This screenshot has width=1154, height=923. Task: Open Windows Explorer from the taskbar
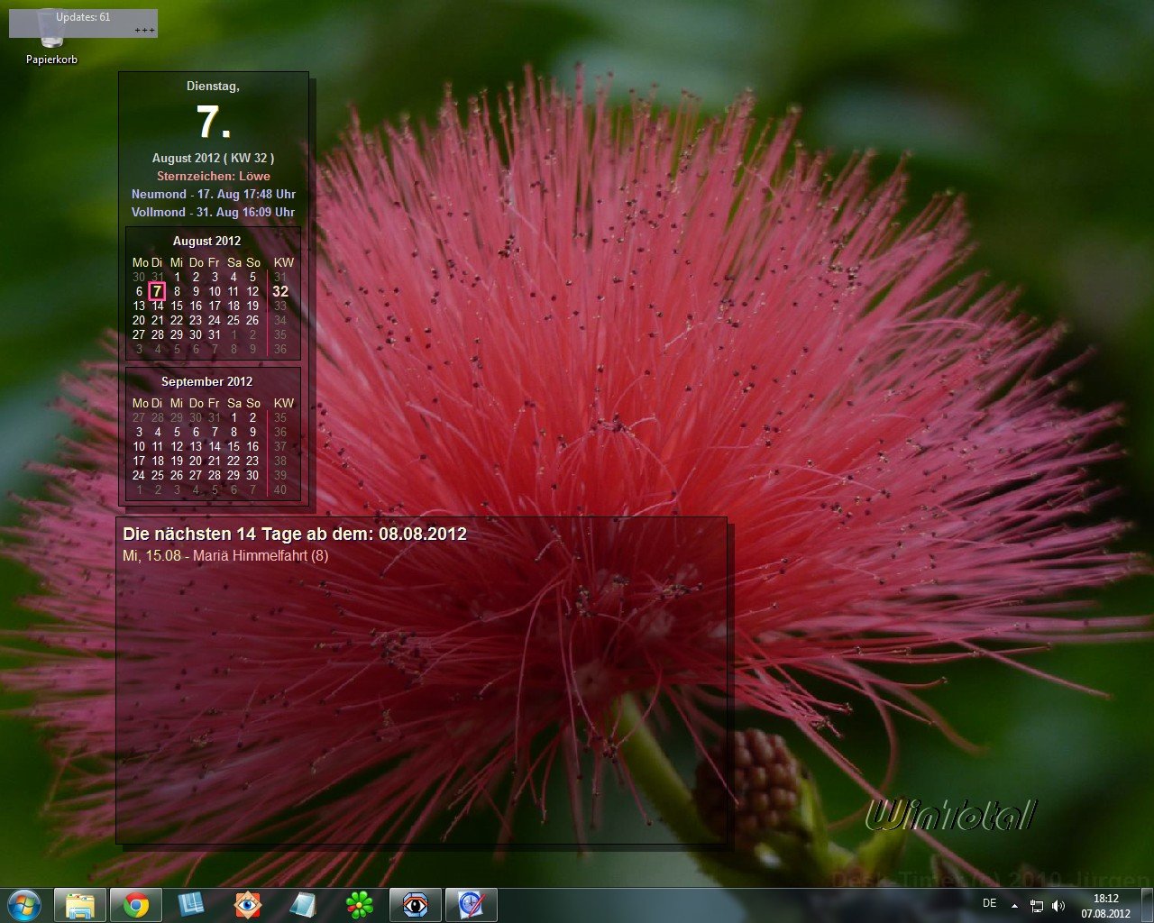point(80,905)
